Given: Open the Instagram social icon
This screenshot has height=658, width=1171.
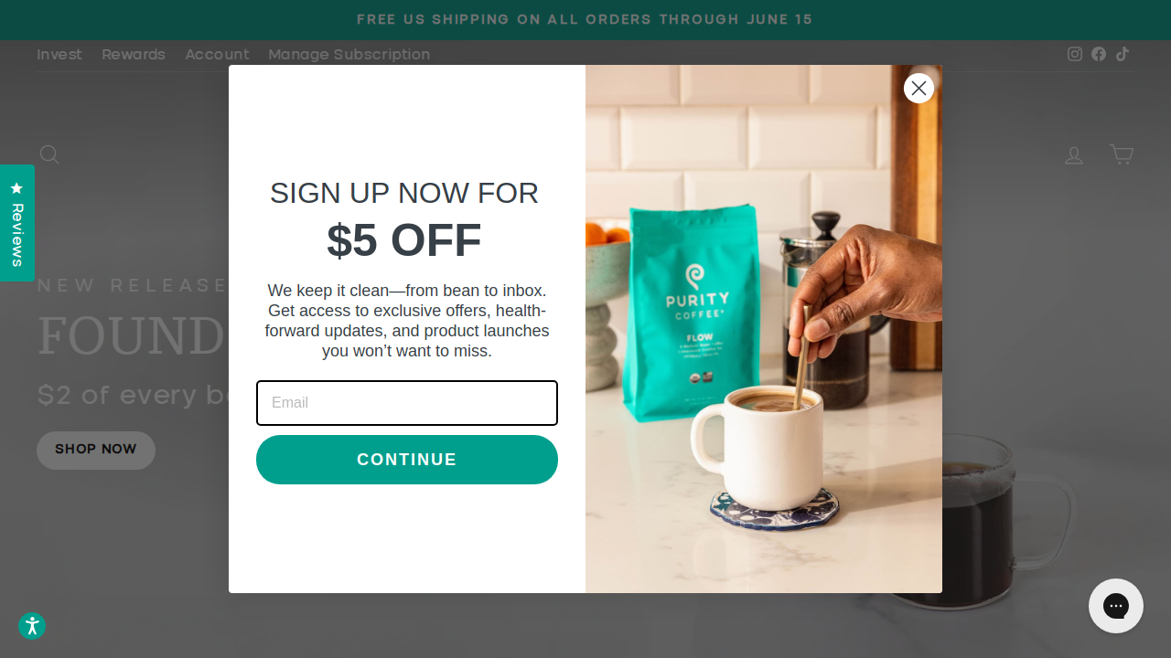Looking at the screenshot, I should coord(1075,54).
